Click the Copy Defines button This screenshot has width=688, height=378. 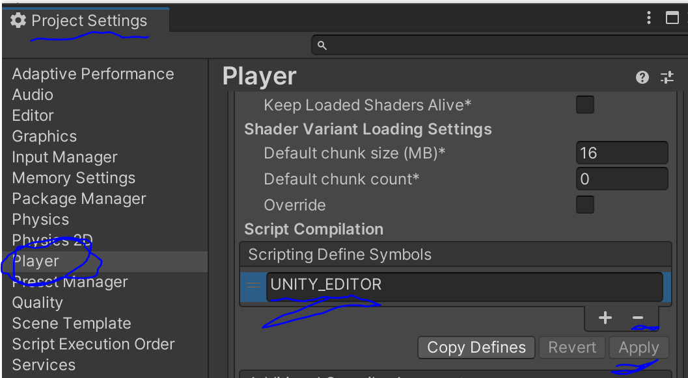tap(476, 347)
